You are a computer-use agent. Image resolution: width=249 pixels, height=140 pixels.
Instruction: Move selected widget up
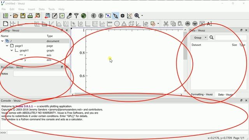pos(188,24)
